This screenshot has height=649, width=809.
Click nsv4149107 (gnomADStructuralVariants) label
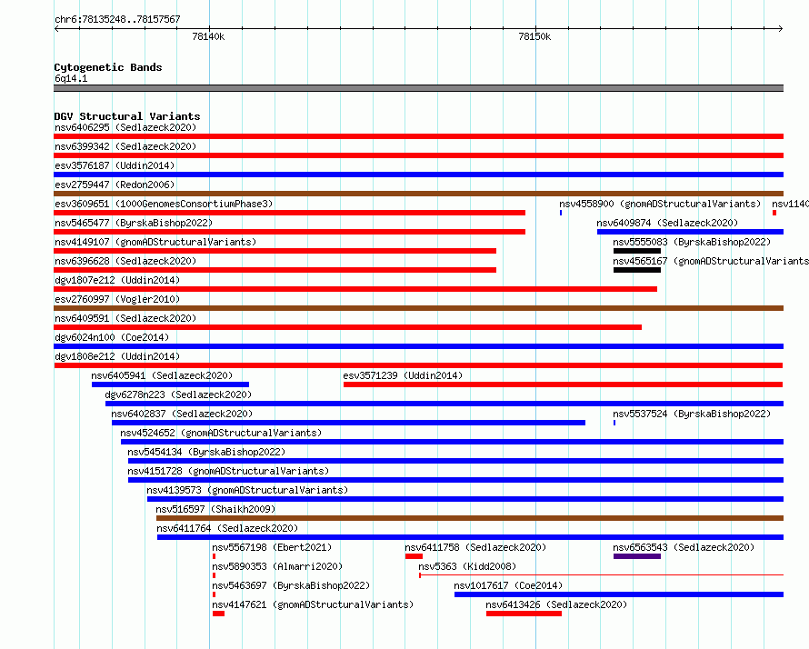coord(155,242)
